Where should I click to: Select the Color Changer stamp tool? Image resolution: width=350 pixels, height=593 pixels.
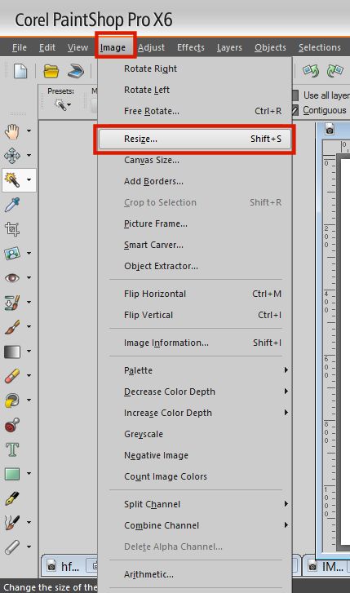tap(12, 425)
